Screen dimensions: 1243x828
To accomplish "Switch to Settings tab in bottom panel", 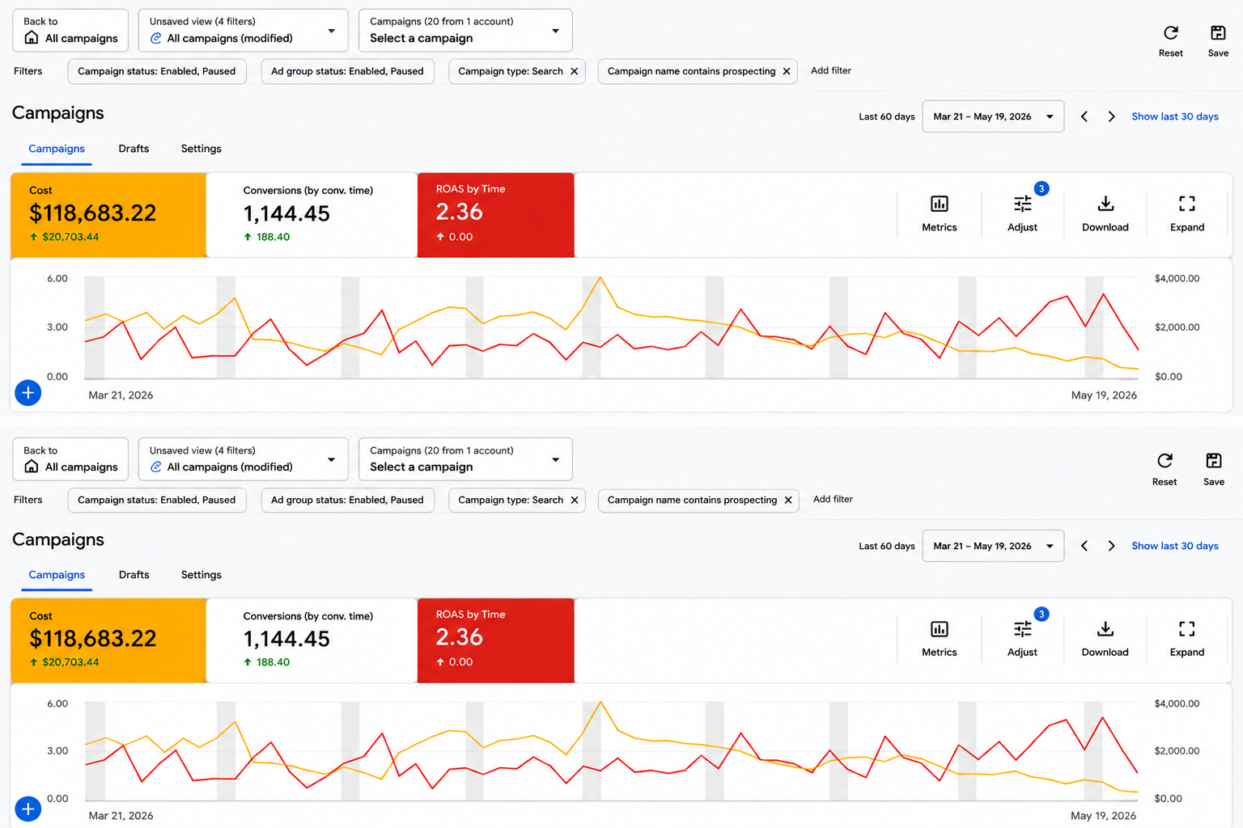I will [x=202, y=575].
